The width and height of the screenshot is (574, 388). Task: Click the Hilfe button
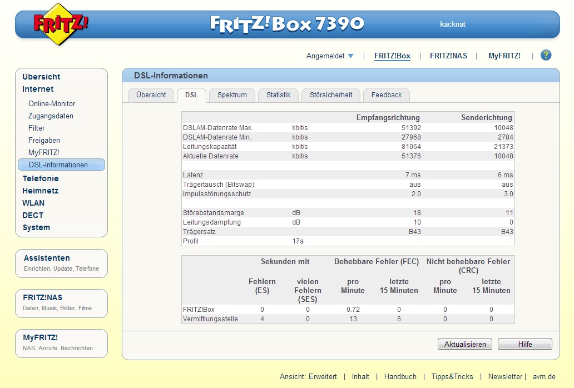click(525, 344)
